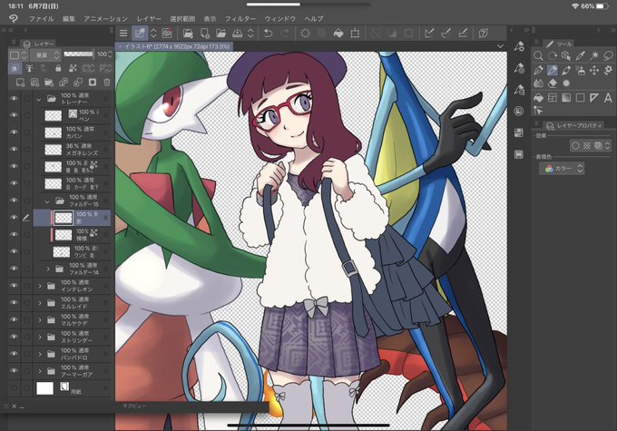Open the ファイル menu
The height and width of the screenshot is (431, 617).
tap(41, 18)
